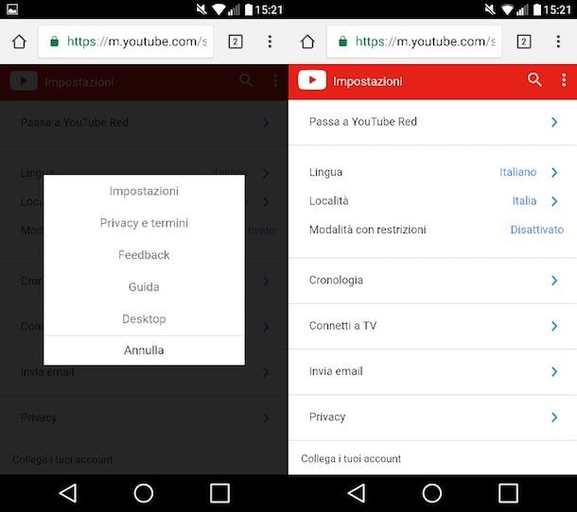The image size is (577, 512).
Task: Open the Località setting label
Action: click(x=328, y=200)
